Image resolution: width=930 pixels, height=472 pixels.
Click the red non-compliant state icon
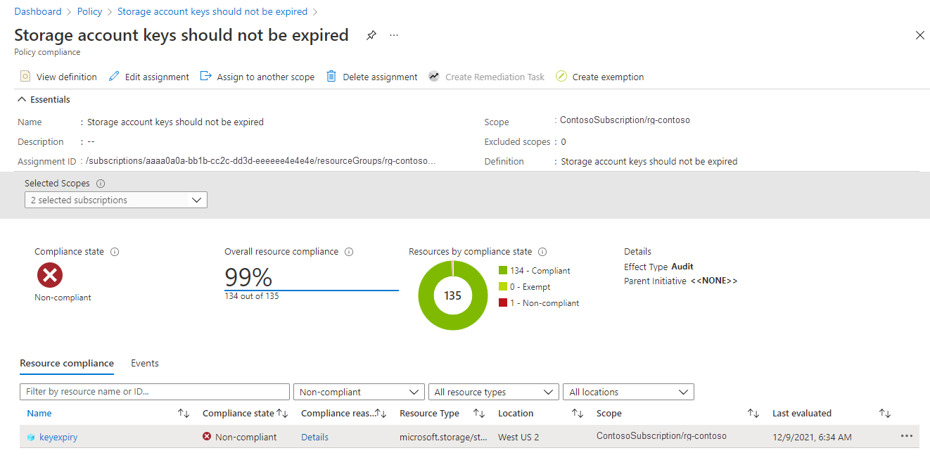click(49, 275)
